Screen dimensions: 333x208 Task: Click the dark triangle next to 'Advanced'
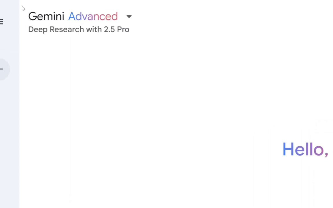129,16
